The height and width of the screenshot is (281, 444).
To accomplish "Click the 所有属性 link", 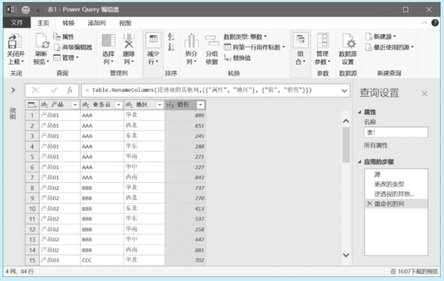I will (376, 146).
